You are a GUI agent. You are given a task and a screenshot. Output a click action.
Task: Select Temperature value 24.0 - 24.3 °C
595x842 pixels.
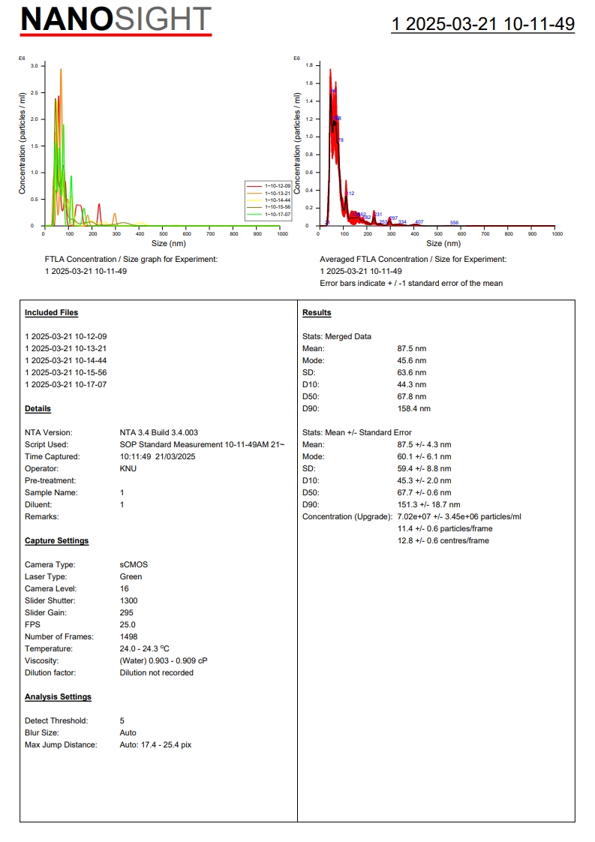click(145, 648)
